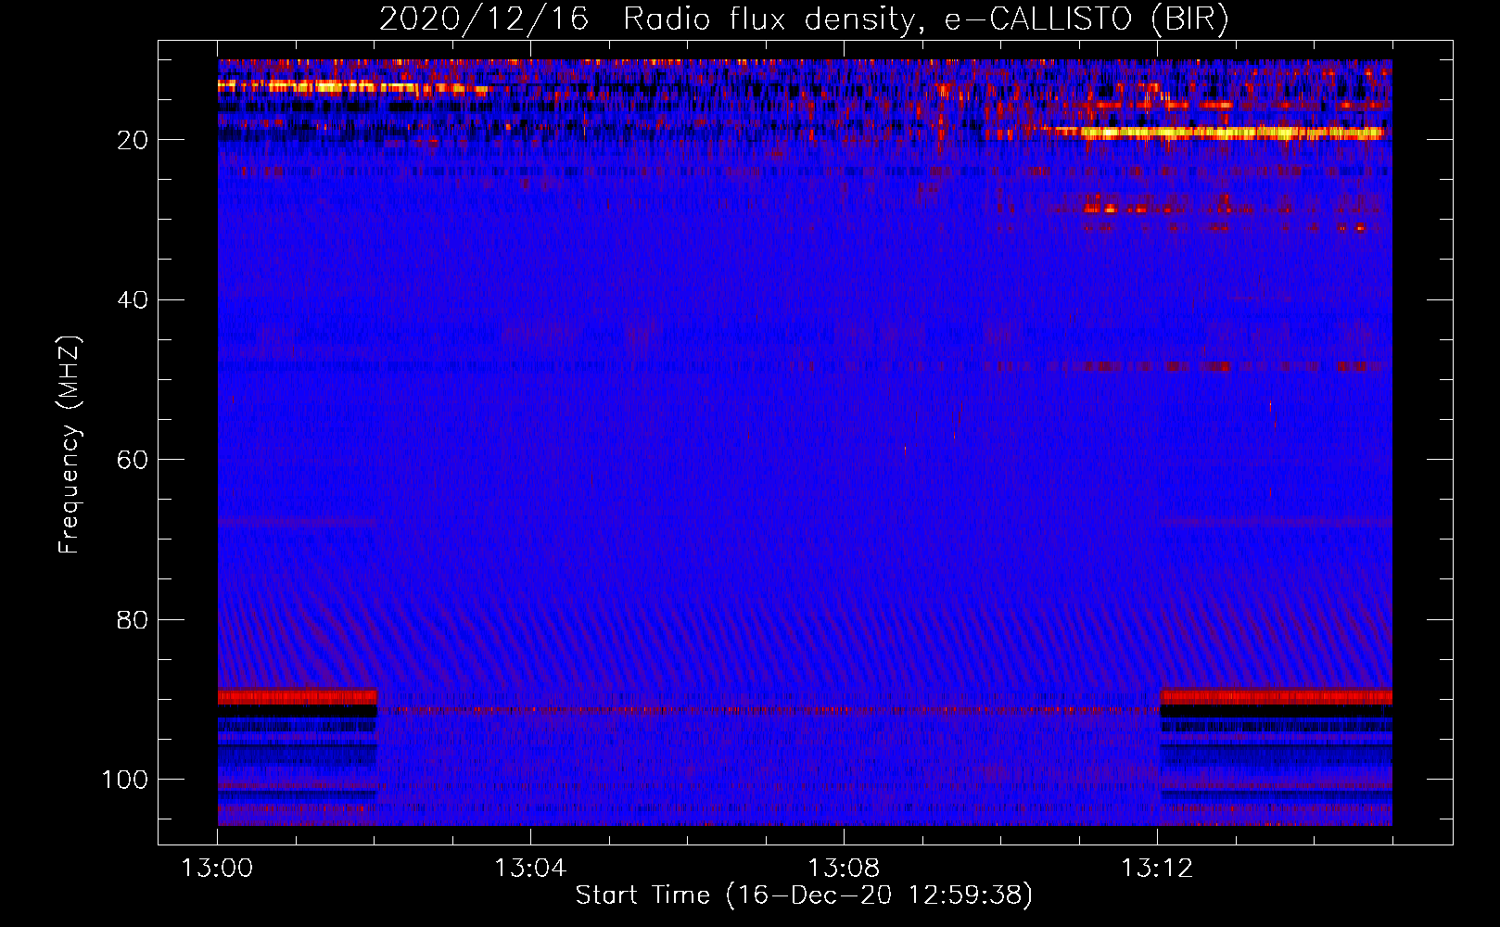This screenshot has width=1500, height=927.
Task: Click the '40' frequency tick label
Action: tap(133, 300)
